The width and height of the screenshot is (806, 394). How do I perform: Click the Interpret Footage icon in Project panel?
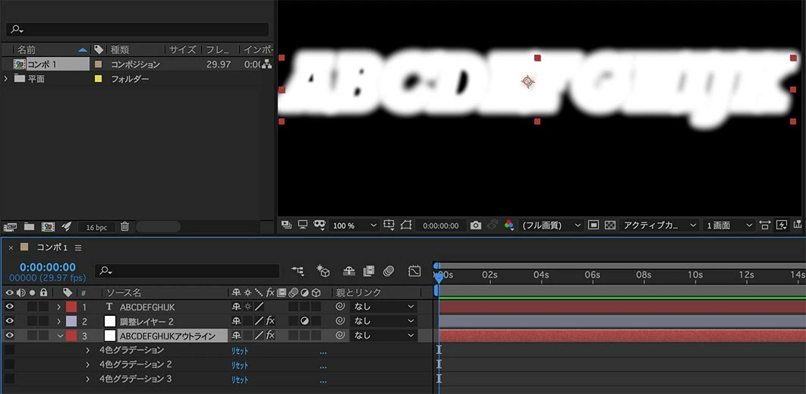11,227
